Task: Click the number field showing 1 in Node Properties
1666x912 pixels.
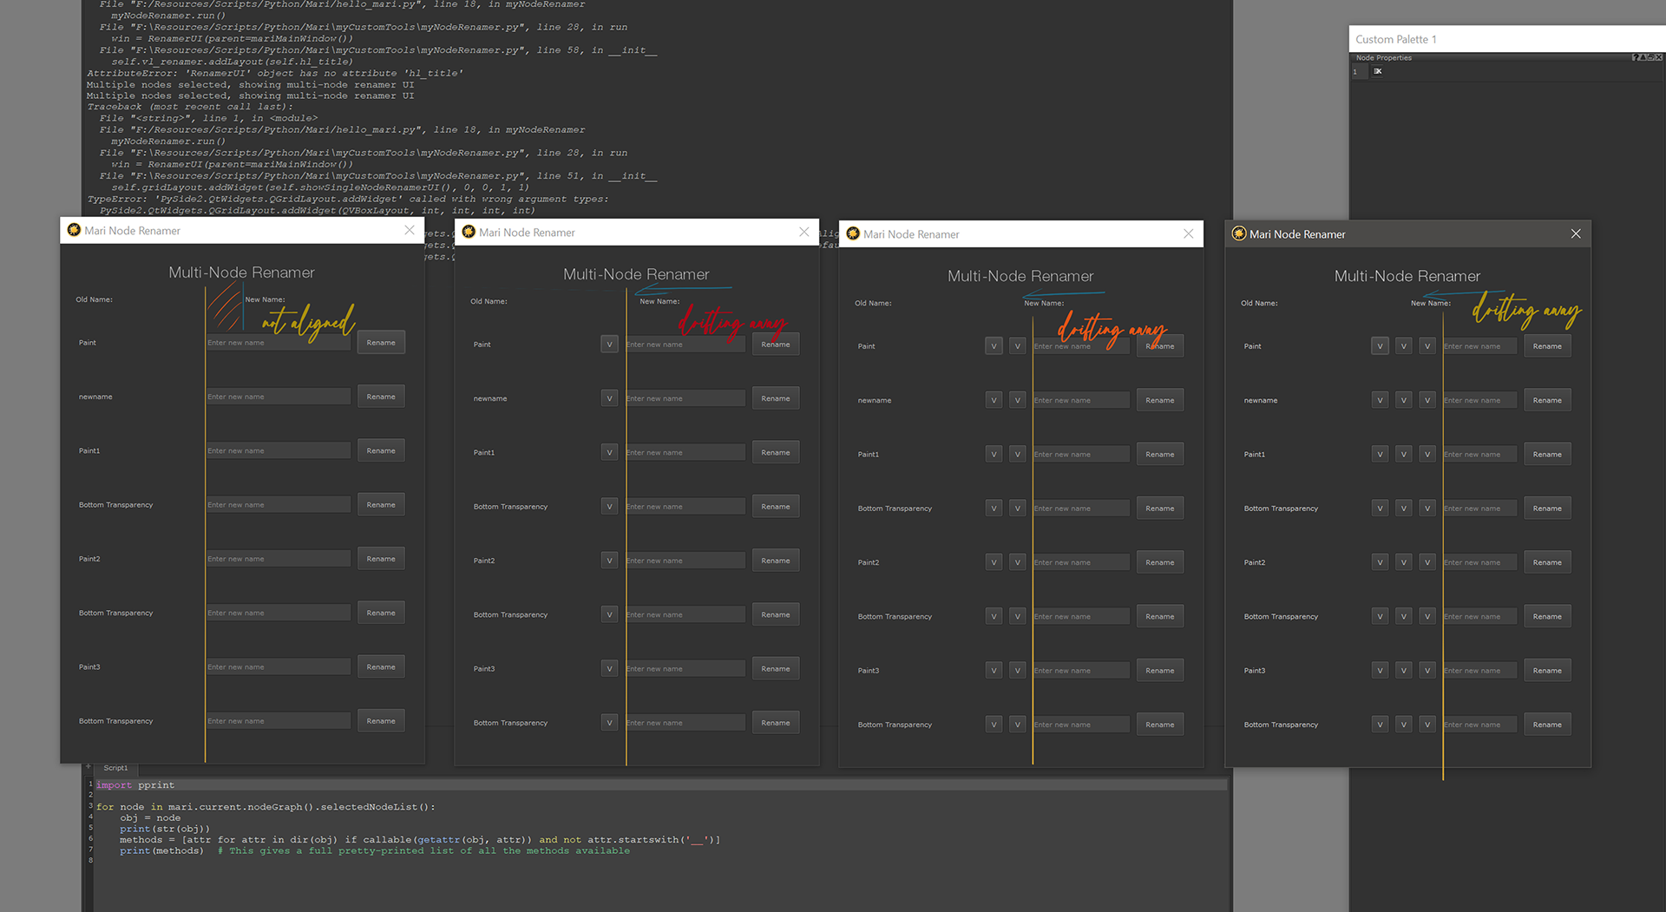Action: tap(1356, 72)
